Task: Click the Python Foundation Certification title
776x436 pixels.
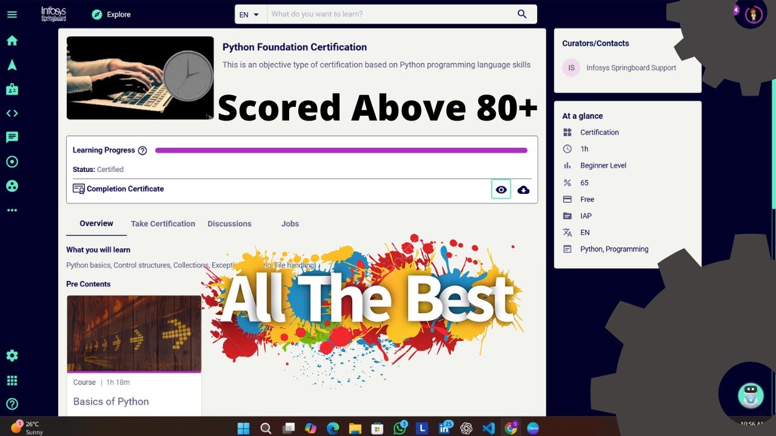Action: (295, 47)
